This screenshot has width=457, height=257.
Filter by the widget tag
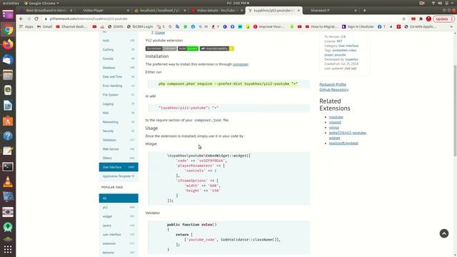(119, 216)
